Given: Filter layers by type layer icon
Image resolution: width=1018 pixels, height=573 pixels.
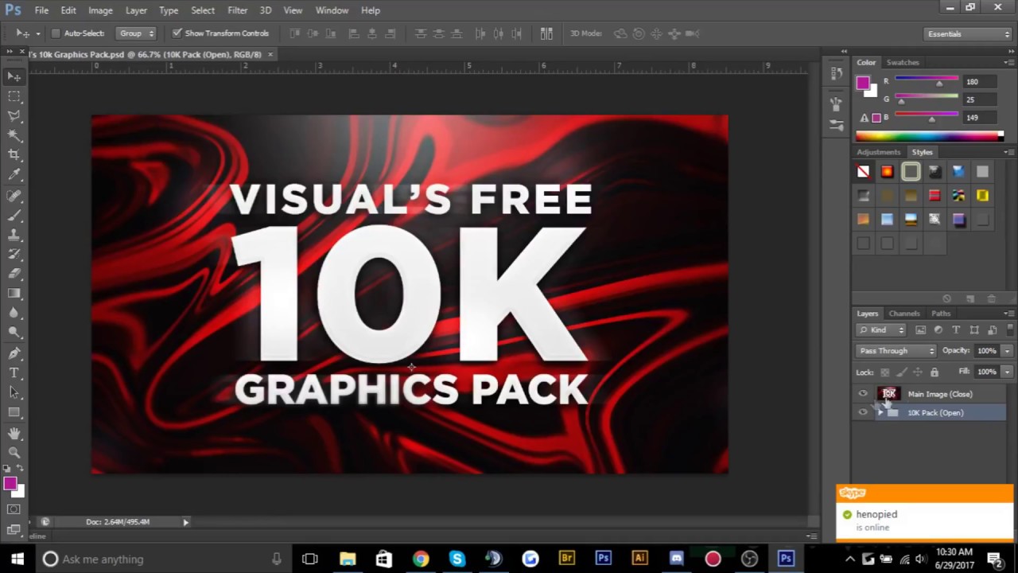Looking at the screenshot, I should pyautogui.click(x=956, y=330).
